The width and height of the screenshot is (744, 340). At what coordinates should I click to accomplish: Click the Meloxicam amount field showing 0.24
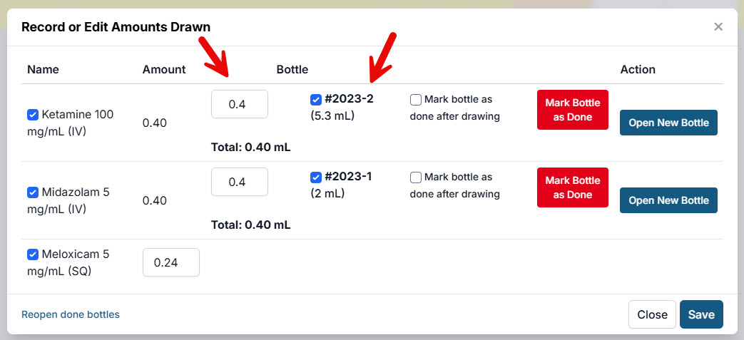[x=171, y=262]
